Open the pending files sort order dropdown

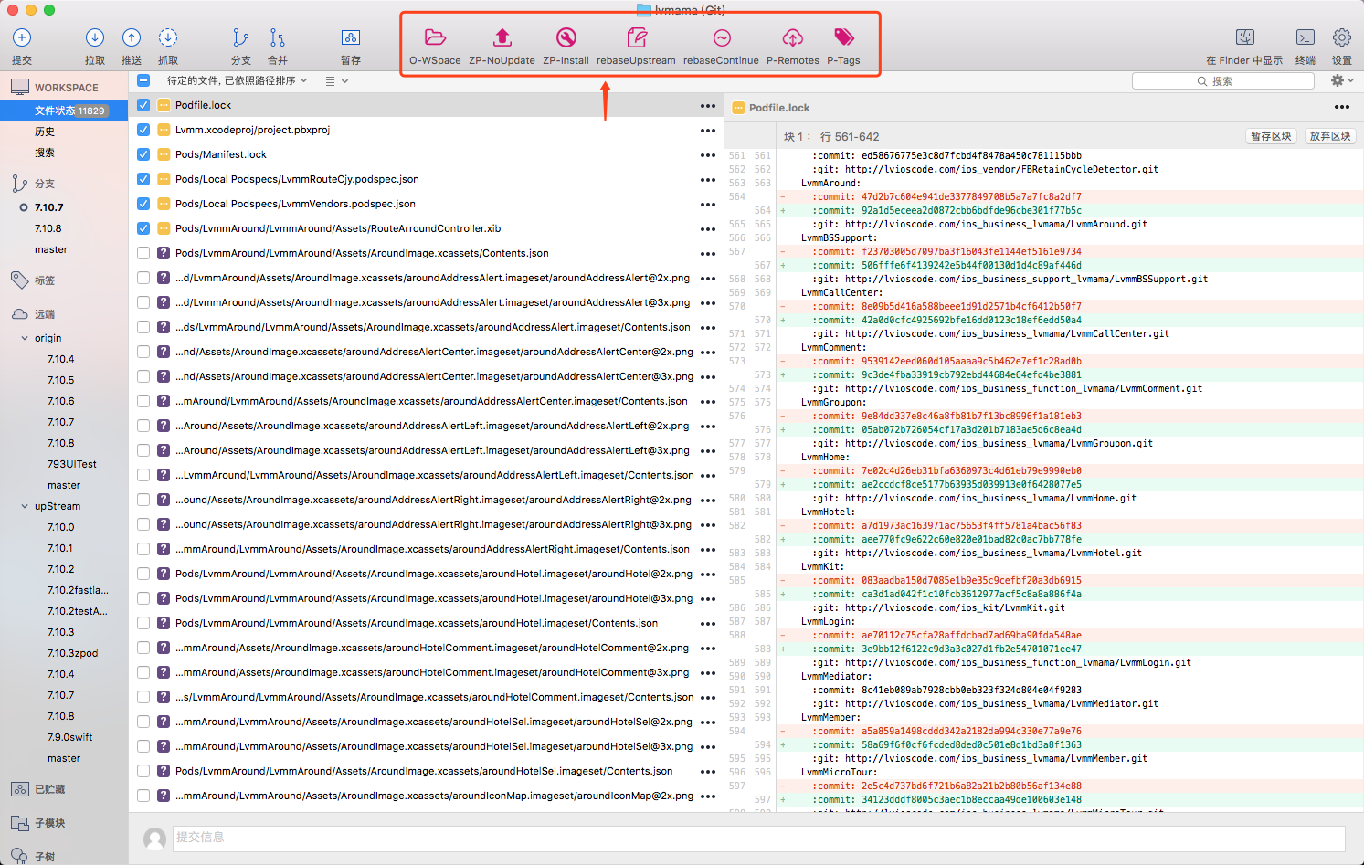pos(238,80)
